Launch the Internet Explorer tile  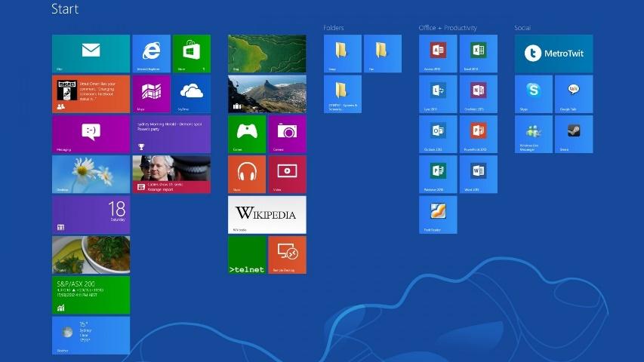click(x=151, y=54)
